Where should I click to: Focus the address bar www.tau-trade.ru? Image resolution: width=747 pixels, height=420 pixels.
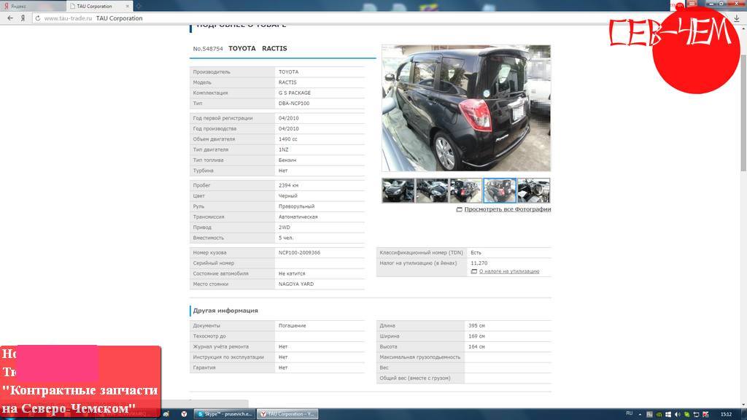pos(68,18)
